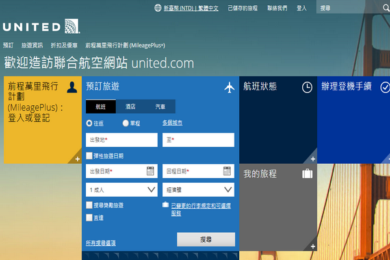The image size is (390, 260).
Task: Click 所有搜尋選項 link
Action: click(x=101, y=243)
